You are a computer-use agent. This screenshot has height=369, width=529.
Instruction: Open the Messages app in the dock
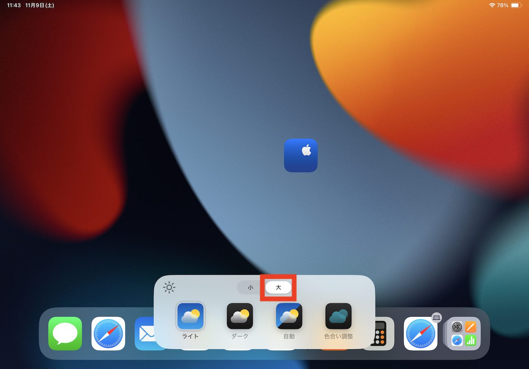click(x=65, y=334)
